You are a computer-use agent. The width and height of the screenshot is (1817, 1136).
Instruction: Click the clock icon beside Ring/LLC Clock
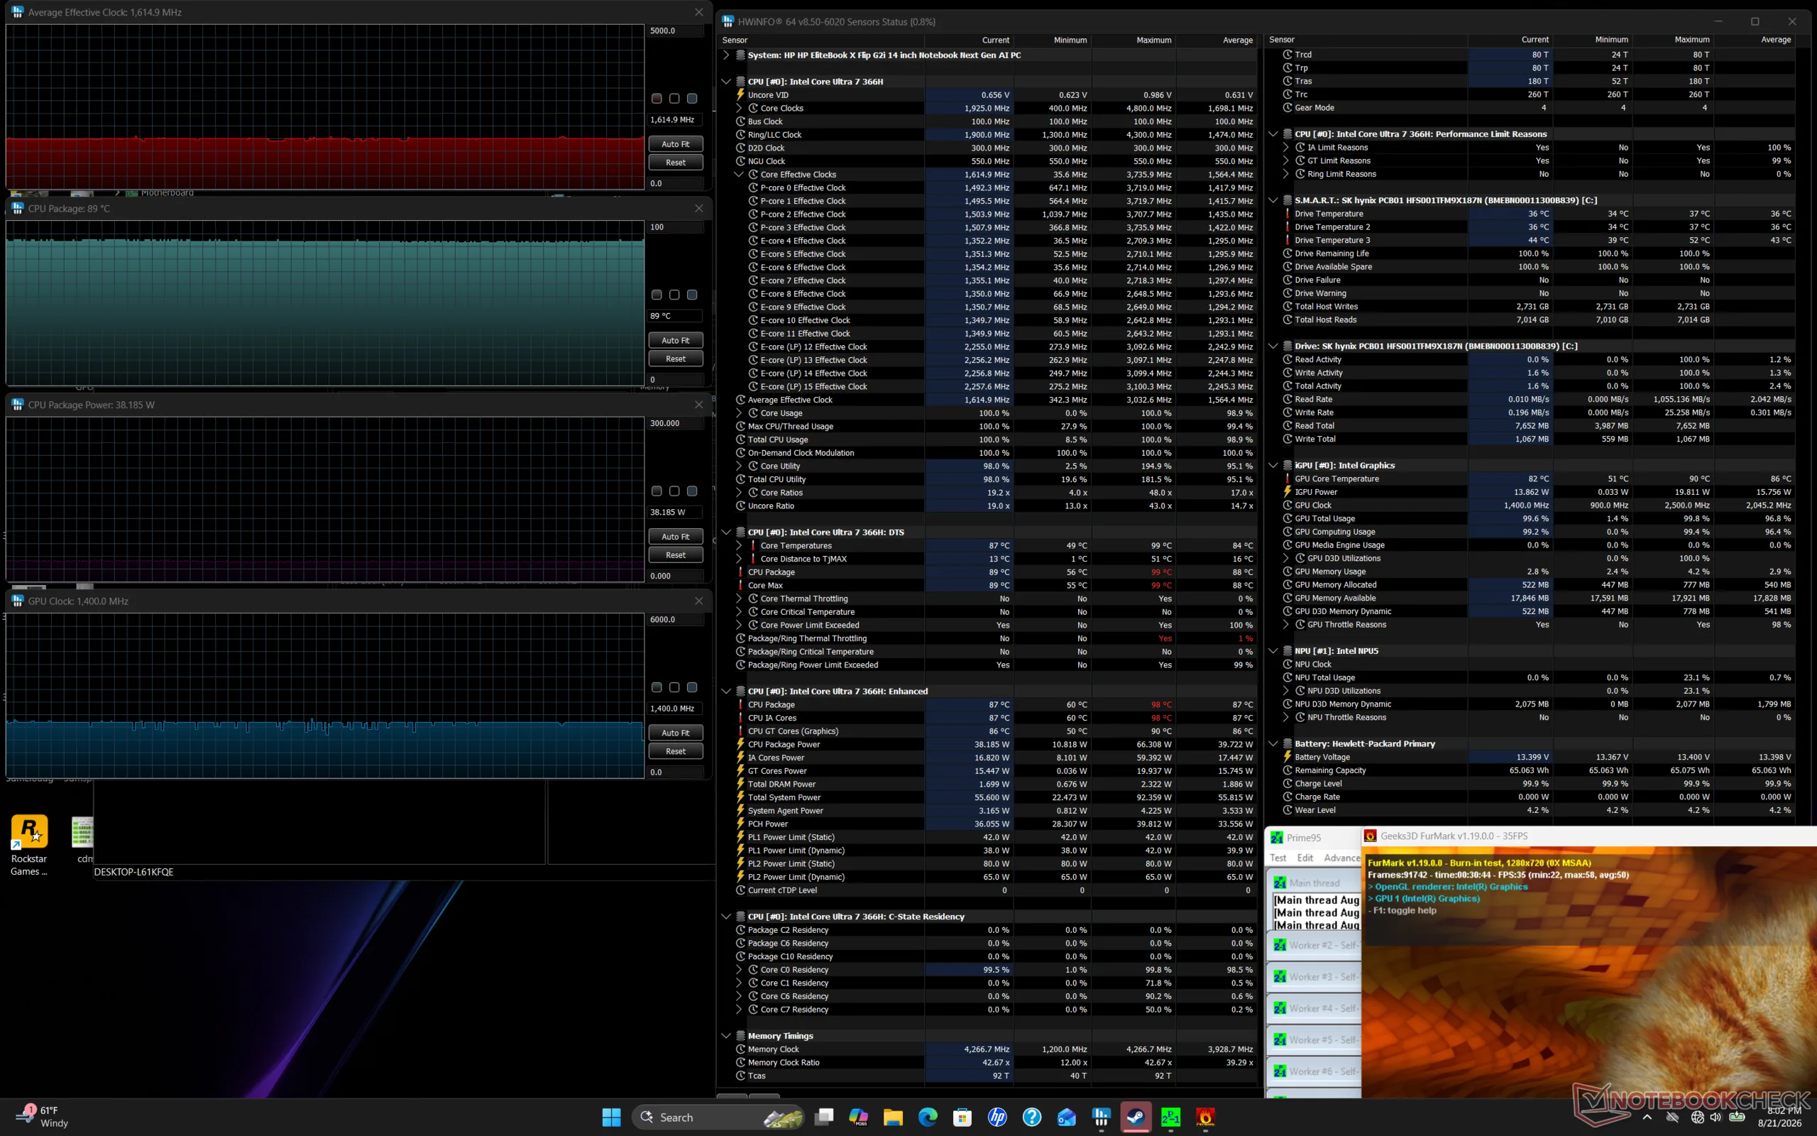click(740, 135)
